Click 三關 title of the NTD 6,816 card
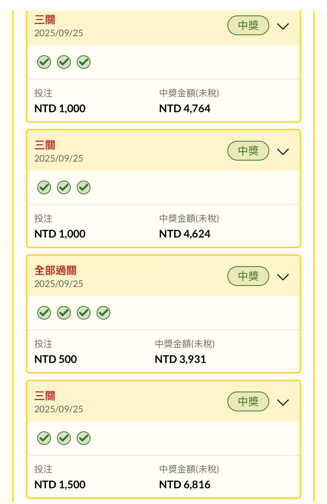327x504 pixels. coord(45,396)
